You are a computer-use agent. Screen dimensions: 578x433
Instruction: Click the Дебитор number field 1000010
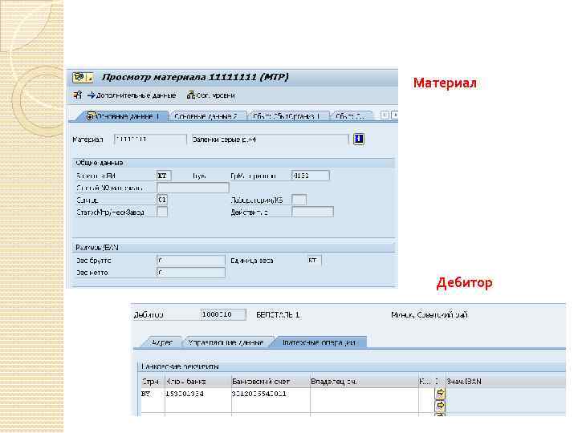pyautogui.click(x=223, y=314)
